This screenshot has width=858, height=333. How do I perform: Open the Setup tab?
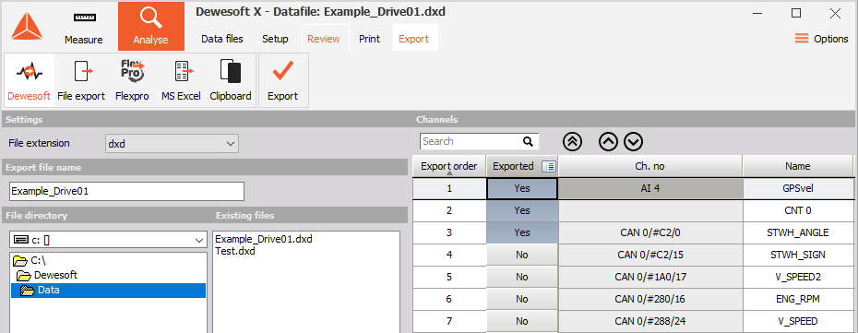pyautogui.click(x=275, y=39)
